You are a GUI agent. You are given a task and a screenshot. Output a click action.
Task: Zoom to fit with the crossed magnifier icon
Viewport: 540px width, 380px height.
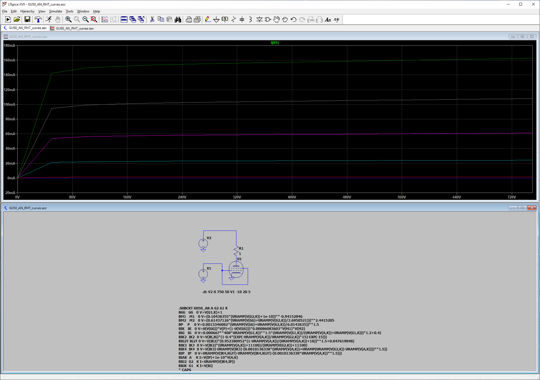coord(94,19)
